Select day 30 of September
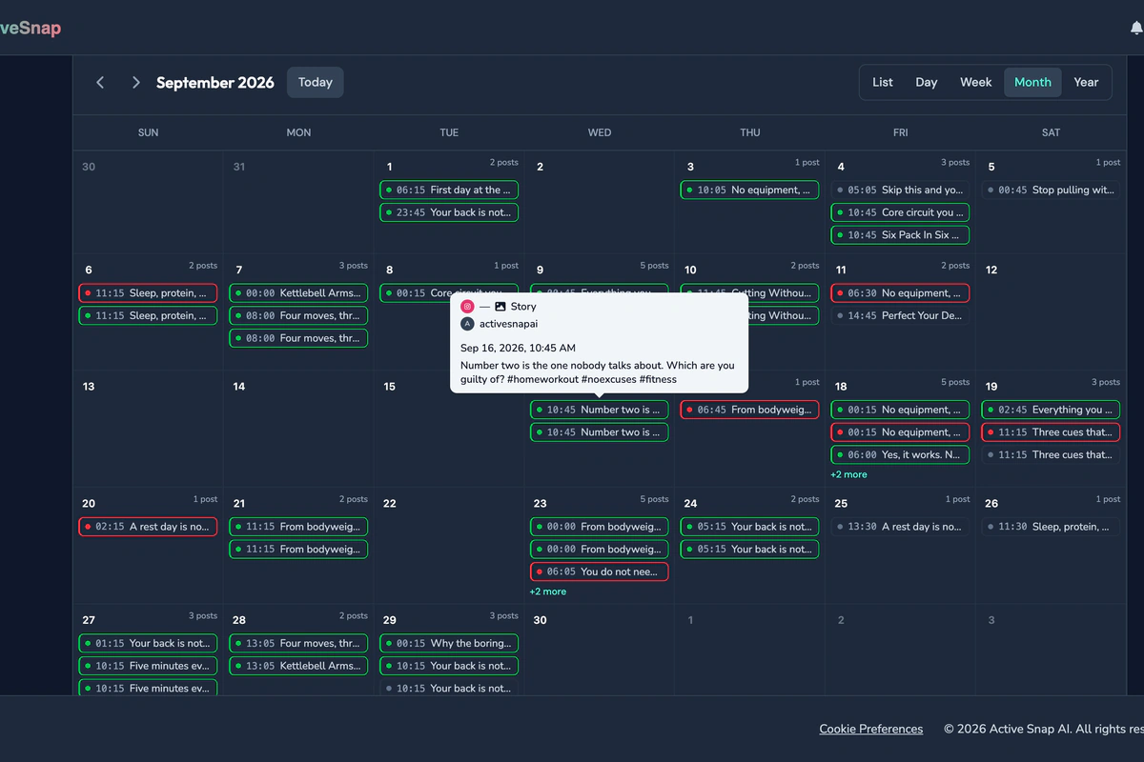Image resolution: width=1144 pixels, height=762 pixels. coord(540,620)
